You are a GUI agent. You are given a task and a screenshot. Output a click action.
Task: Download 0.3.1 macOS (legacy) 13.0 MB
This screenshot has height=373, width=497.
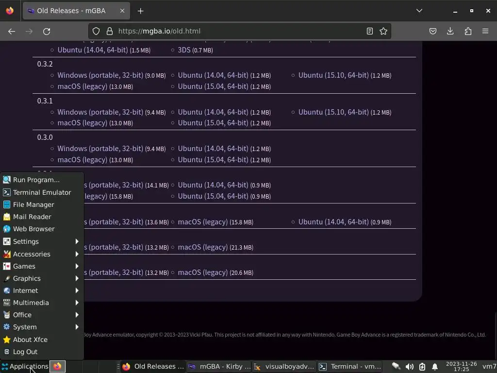click(x=82, y=123)
